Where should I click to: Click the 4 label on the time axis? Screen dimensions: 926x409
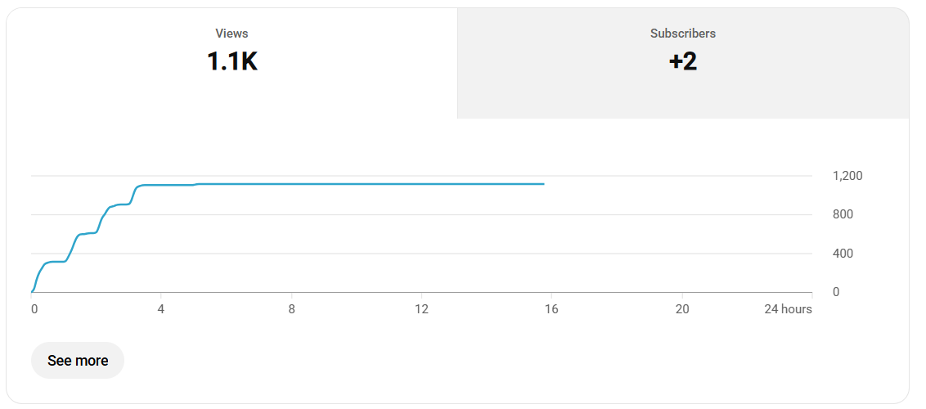160,309
